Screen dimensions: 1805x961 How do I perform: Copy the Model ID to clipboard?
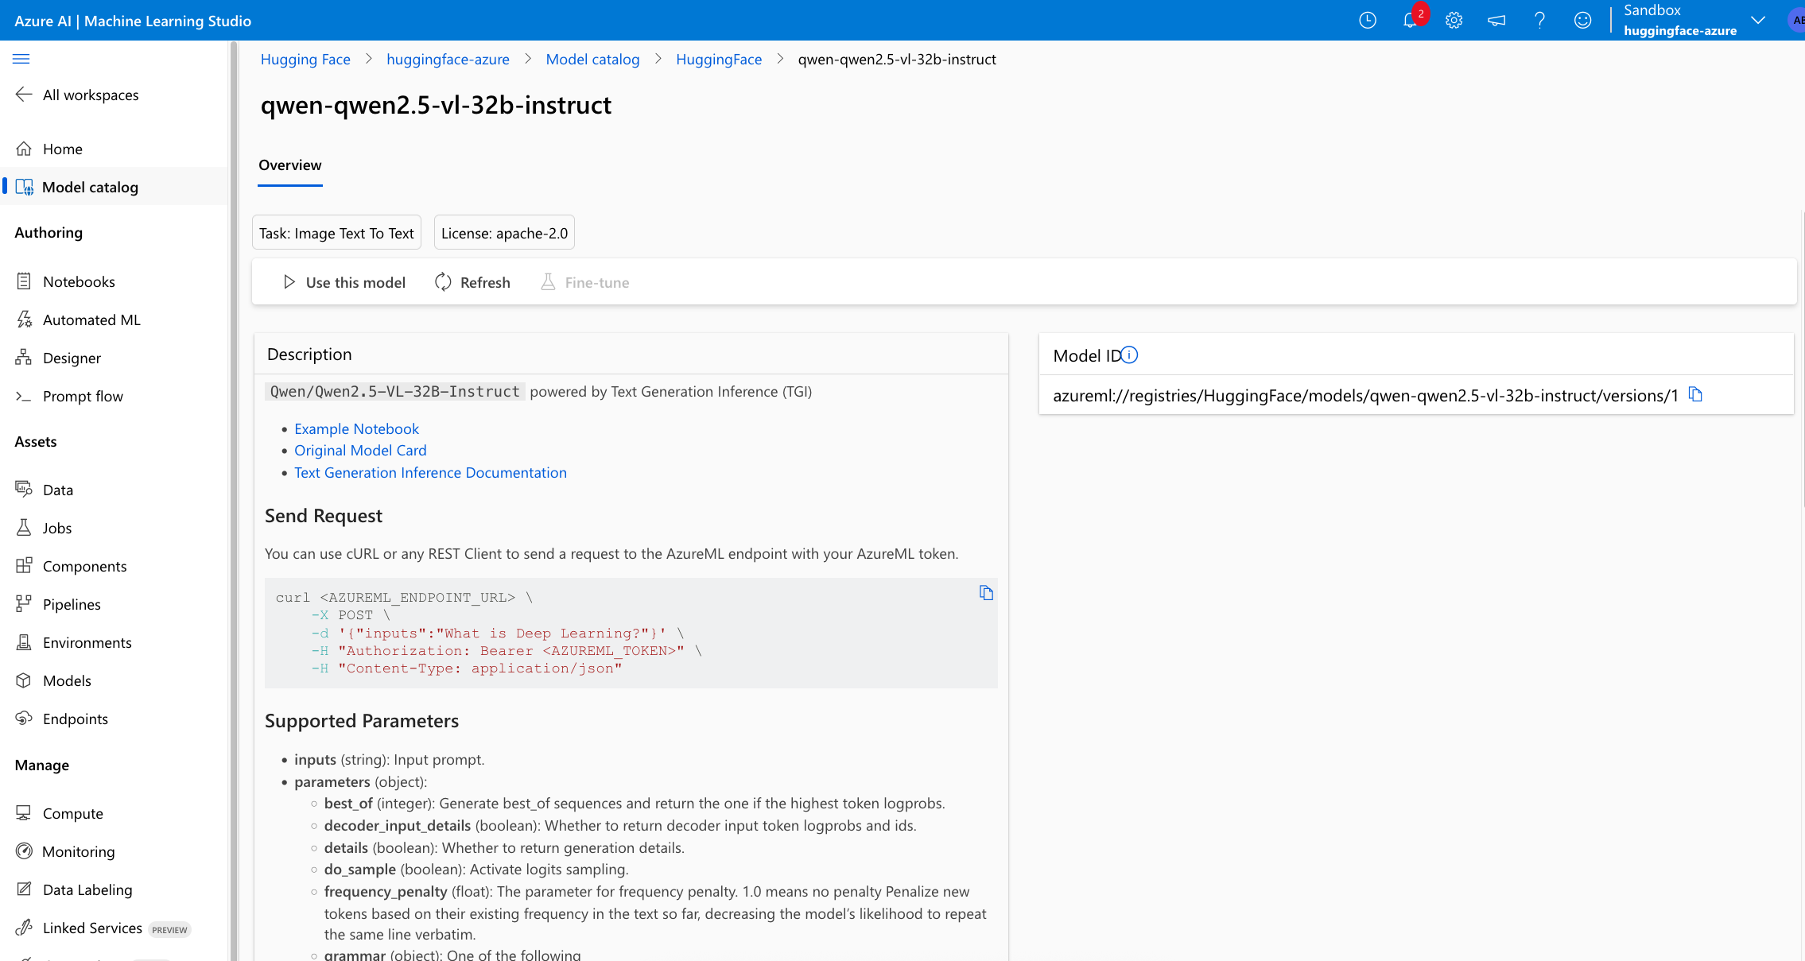(x=1695, y=394)
